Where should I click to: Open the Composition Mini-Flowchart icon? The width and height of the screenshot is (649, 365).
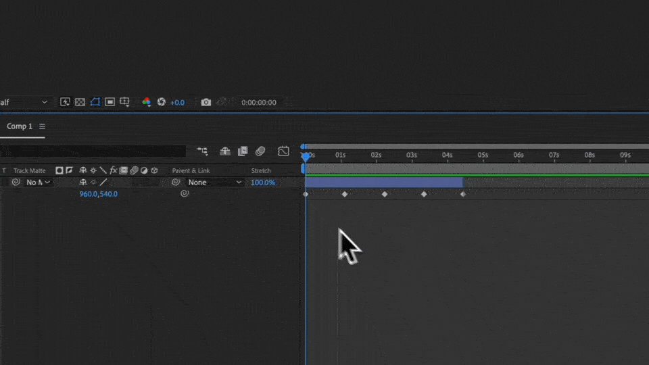pos(202,151)
